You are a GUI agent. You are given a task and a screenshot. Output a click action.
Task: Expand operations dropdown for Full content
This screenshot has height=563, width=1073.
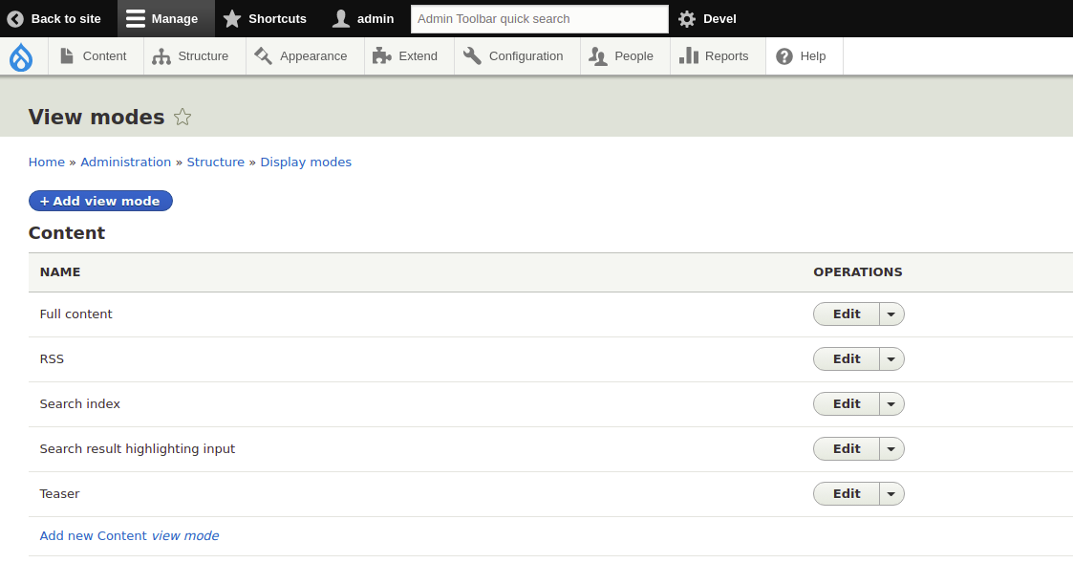891,314
